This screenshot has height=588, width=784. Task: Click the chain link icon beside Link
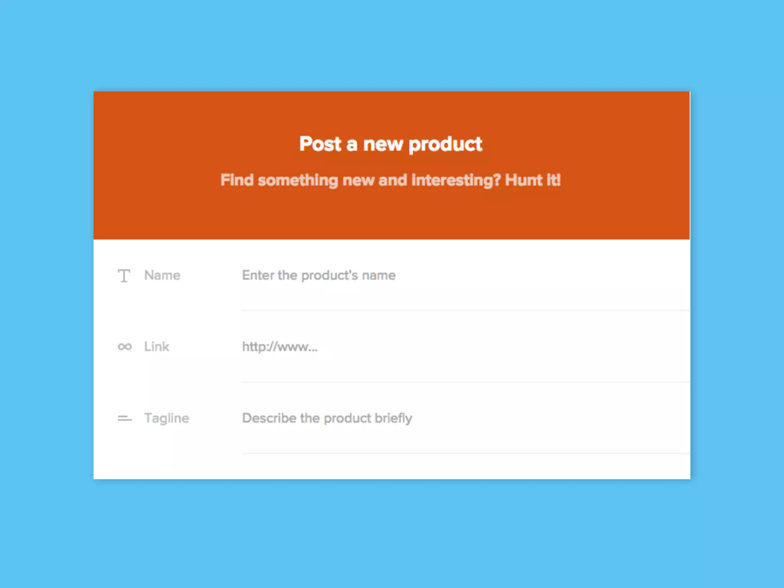(x=124, y=347)
